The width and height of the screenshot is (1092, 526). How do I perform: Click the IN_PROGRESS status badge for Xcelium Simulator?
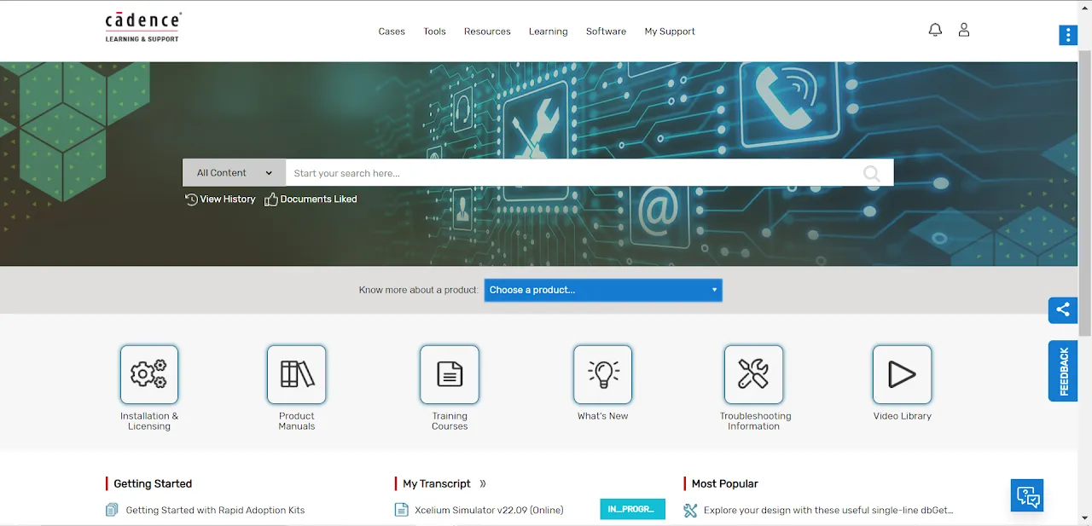tap(632, 509)
